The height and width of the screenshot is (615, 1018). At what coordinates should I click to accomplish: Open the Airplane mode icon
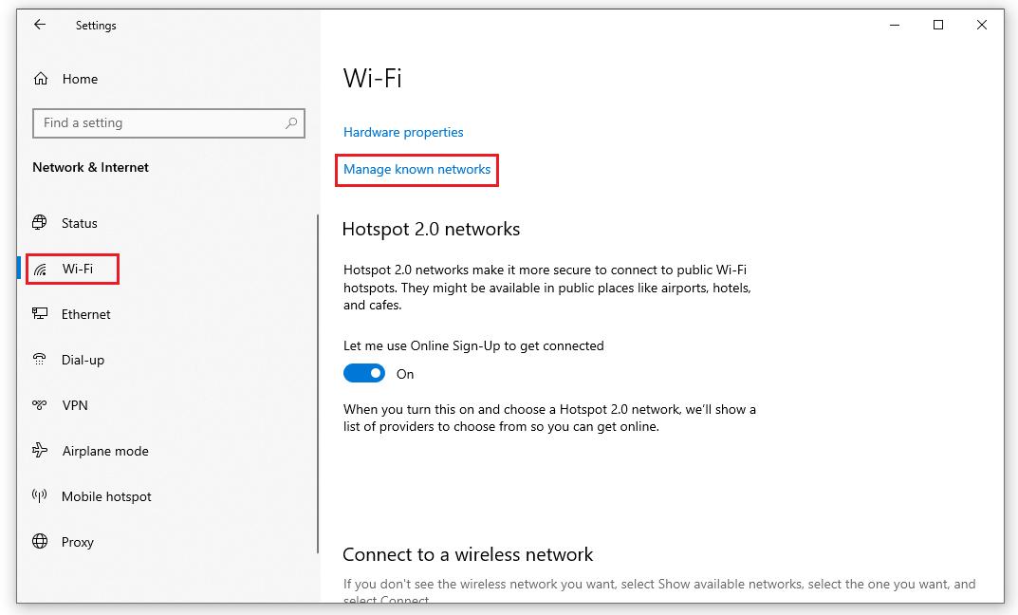(40, 450)
